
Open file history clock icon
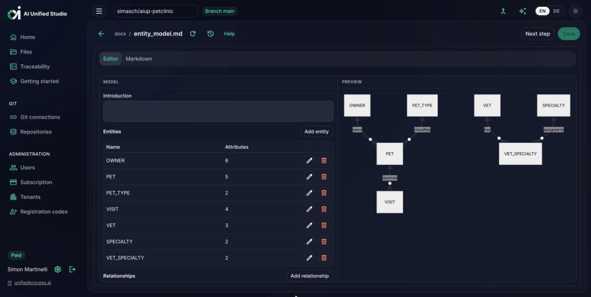(211, 34)
